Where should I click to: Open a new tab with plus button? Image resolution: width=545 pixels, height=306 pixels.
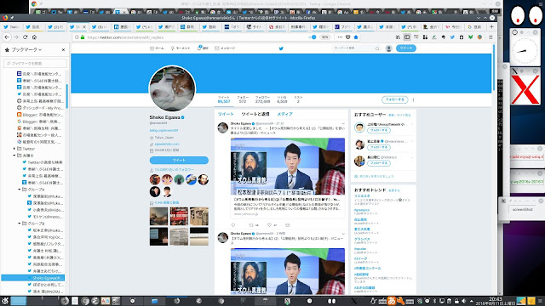pyautogui.click(x=491, y=26)
